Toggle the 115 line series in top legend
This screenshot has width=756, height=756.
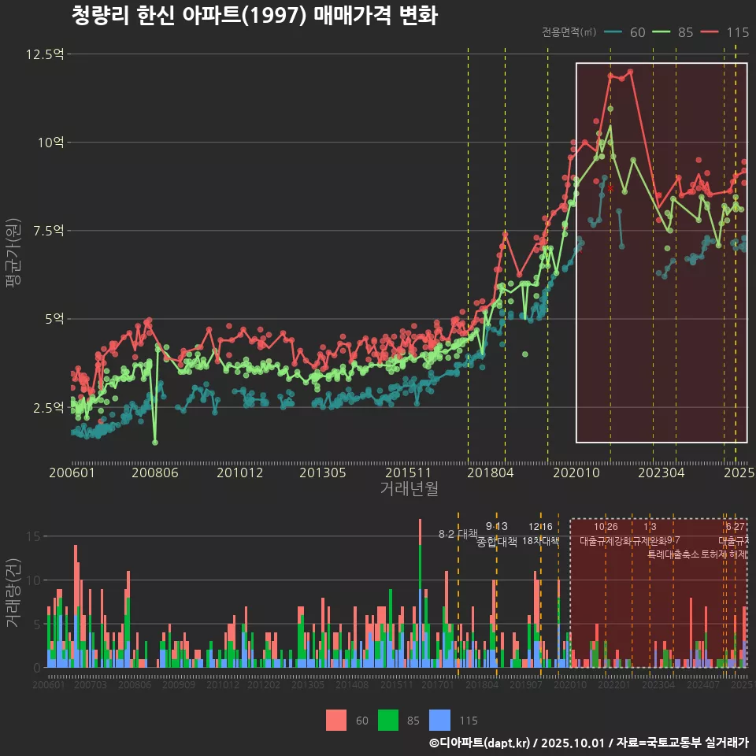725,32
